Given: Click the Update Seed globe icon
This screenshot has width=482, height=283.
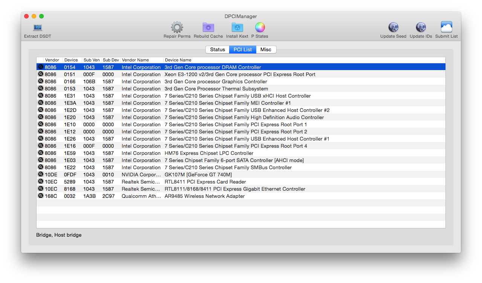Looking at the screenshot, I should click(x=393, y=28).
